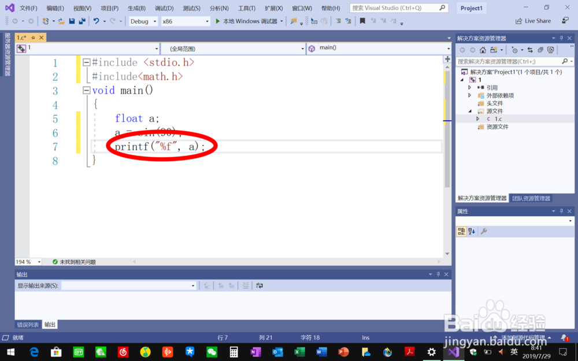Click the Switch Views icon in Solution Explorer
The height and width of the screenshot is (361, 578).
494,50
